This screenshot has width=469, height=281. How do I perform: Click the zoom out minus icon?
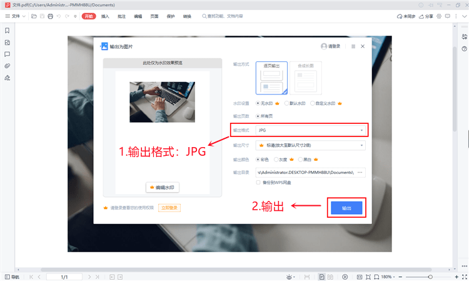[400, 277]
